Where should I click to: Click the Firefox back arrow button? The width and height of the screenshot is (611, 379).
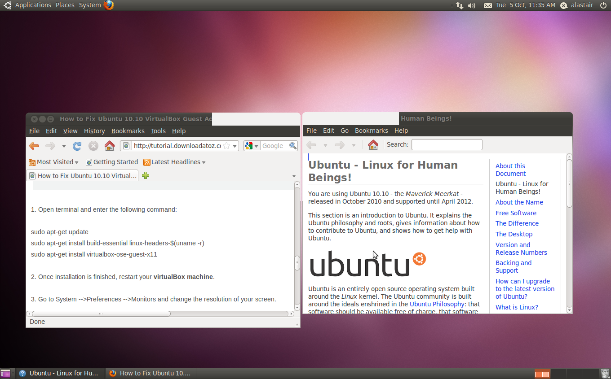34,146
